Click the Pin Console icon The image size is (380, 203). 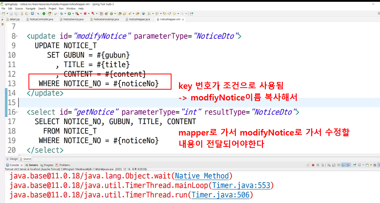coord(355,165)
